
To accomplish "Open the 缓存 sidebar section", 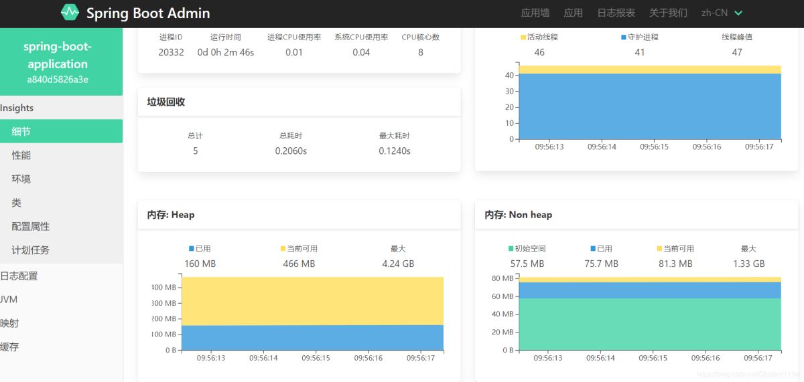I will [10, 347].
